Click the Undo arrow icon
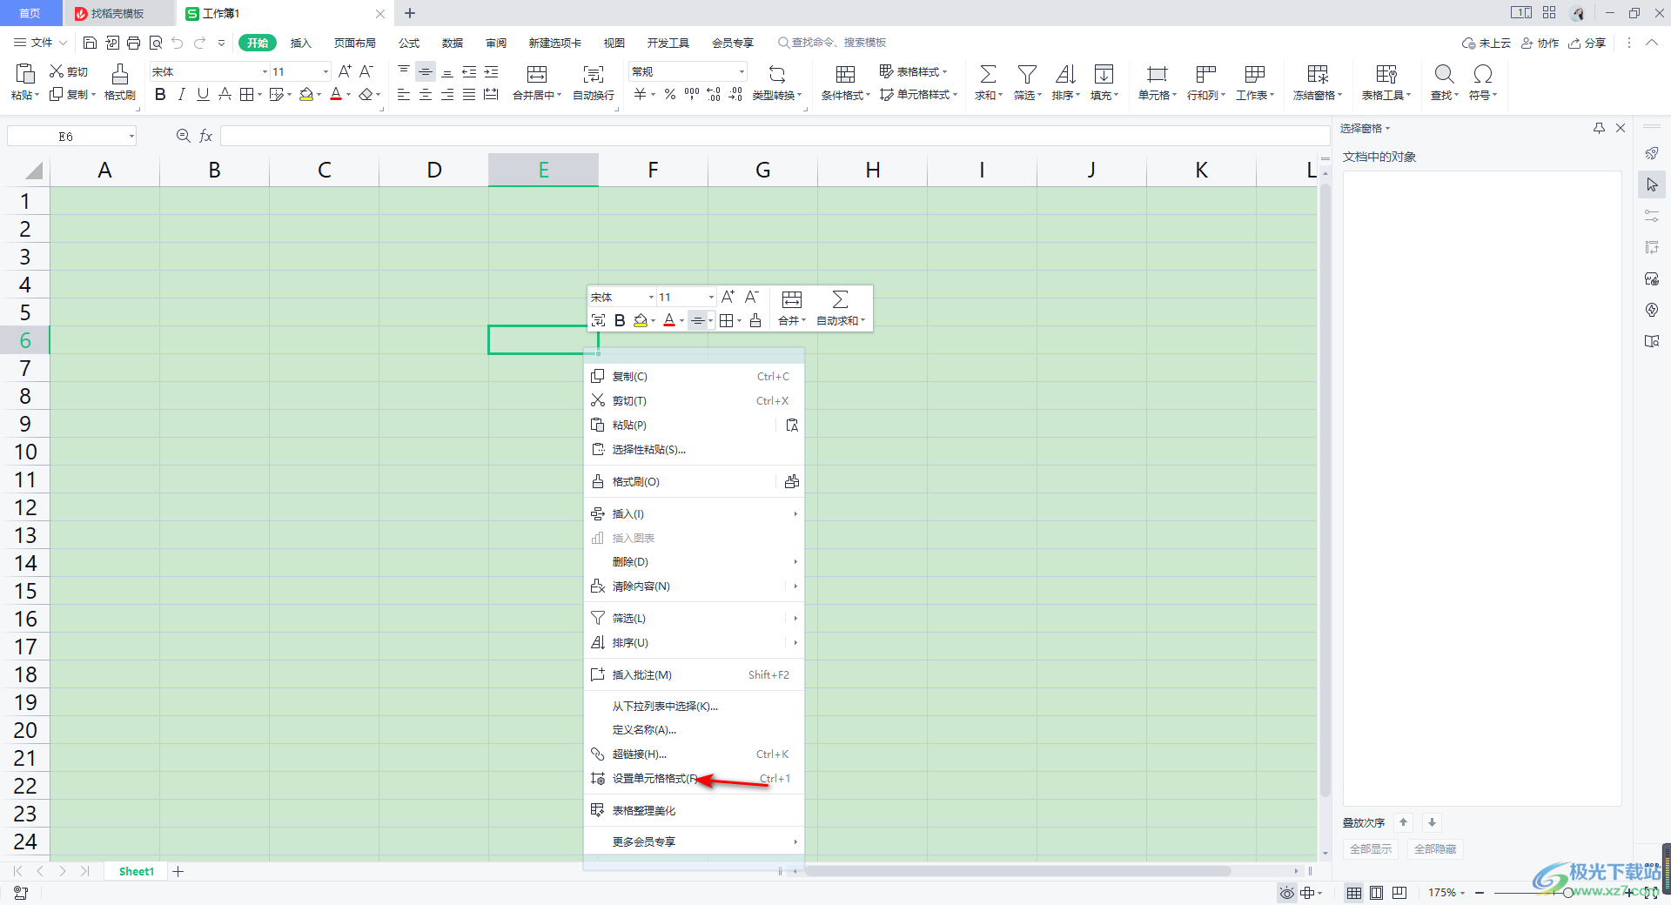This screenshot has width=1671, height=905. point(178,43)
